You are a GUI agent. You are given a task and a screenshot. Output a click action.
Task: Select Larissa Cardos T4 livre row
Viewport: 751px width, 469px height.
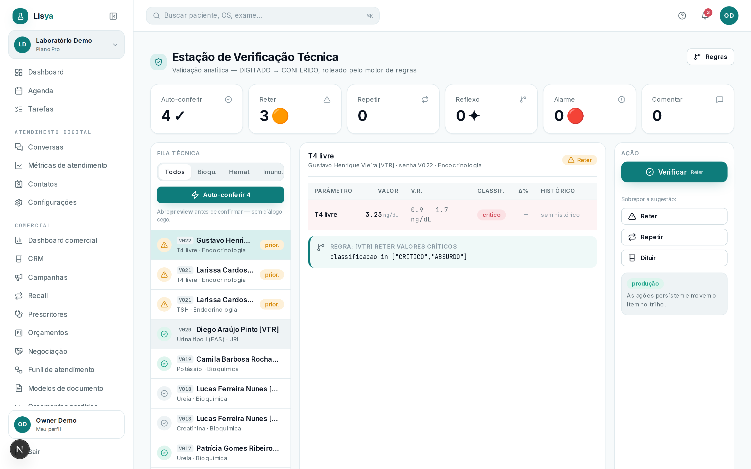[x=220, y=275]
